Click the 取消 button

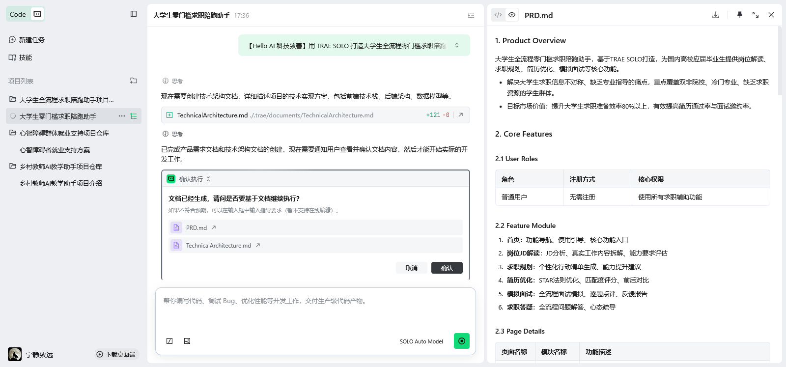point(412,268)
